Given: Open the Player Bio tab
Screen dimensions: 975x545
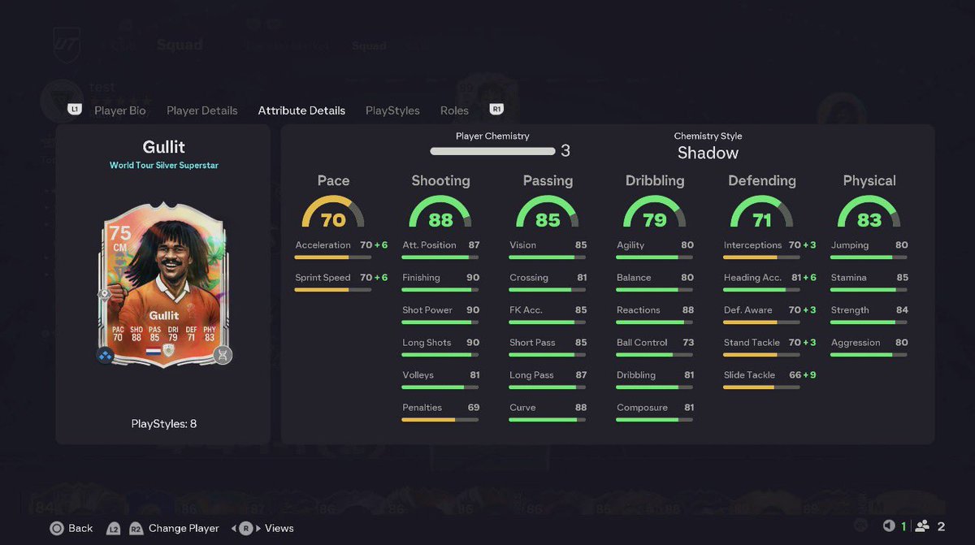Looking at the screenshot, I should 120,110.
